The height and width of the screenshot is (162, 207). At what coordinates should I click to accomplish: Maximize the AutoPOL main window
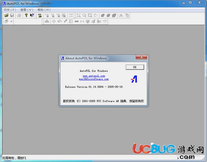[x=190, y=3]
